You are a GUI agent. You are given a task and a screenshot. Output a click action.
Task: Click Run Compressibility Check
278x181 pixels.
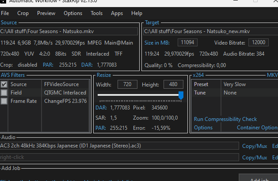point(225,119)
